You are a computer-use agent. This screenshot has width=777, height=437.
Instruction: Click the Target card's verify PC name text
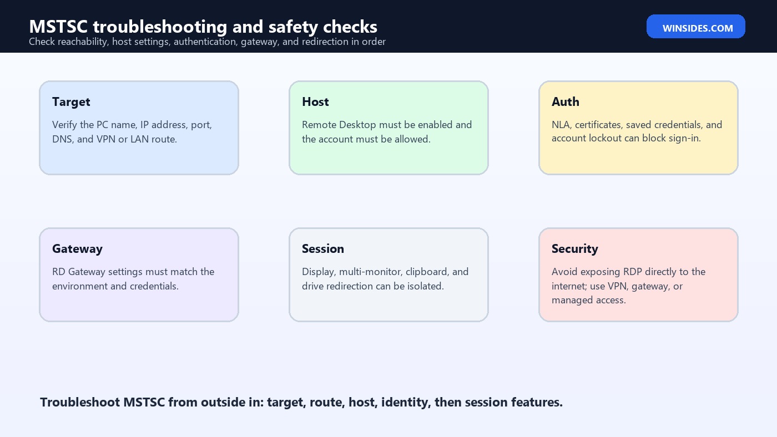(x=132, y=132)
